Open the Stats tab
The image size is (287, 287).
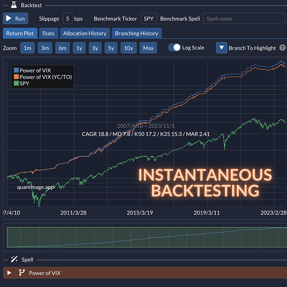click(x=48, y=33)
